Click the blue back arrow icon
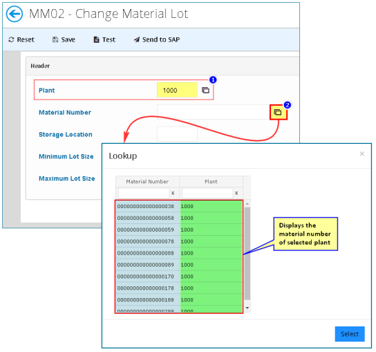The image size is (376, 352). [x=15, y=14]
